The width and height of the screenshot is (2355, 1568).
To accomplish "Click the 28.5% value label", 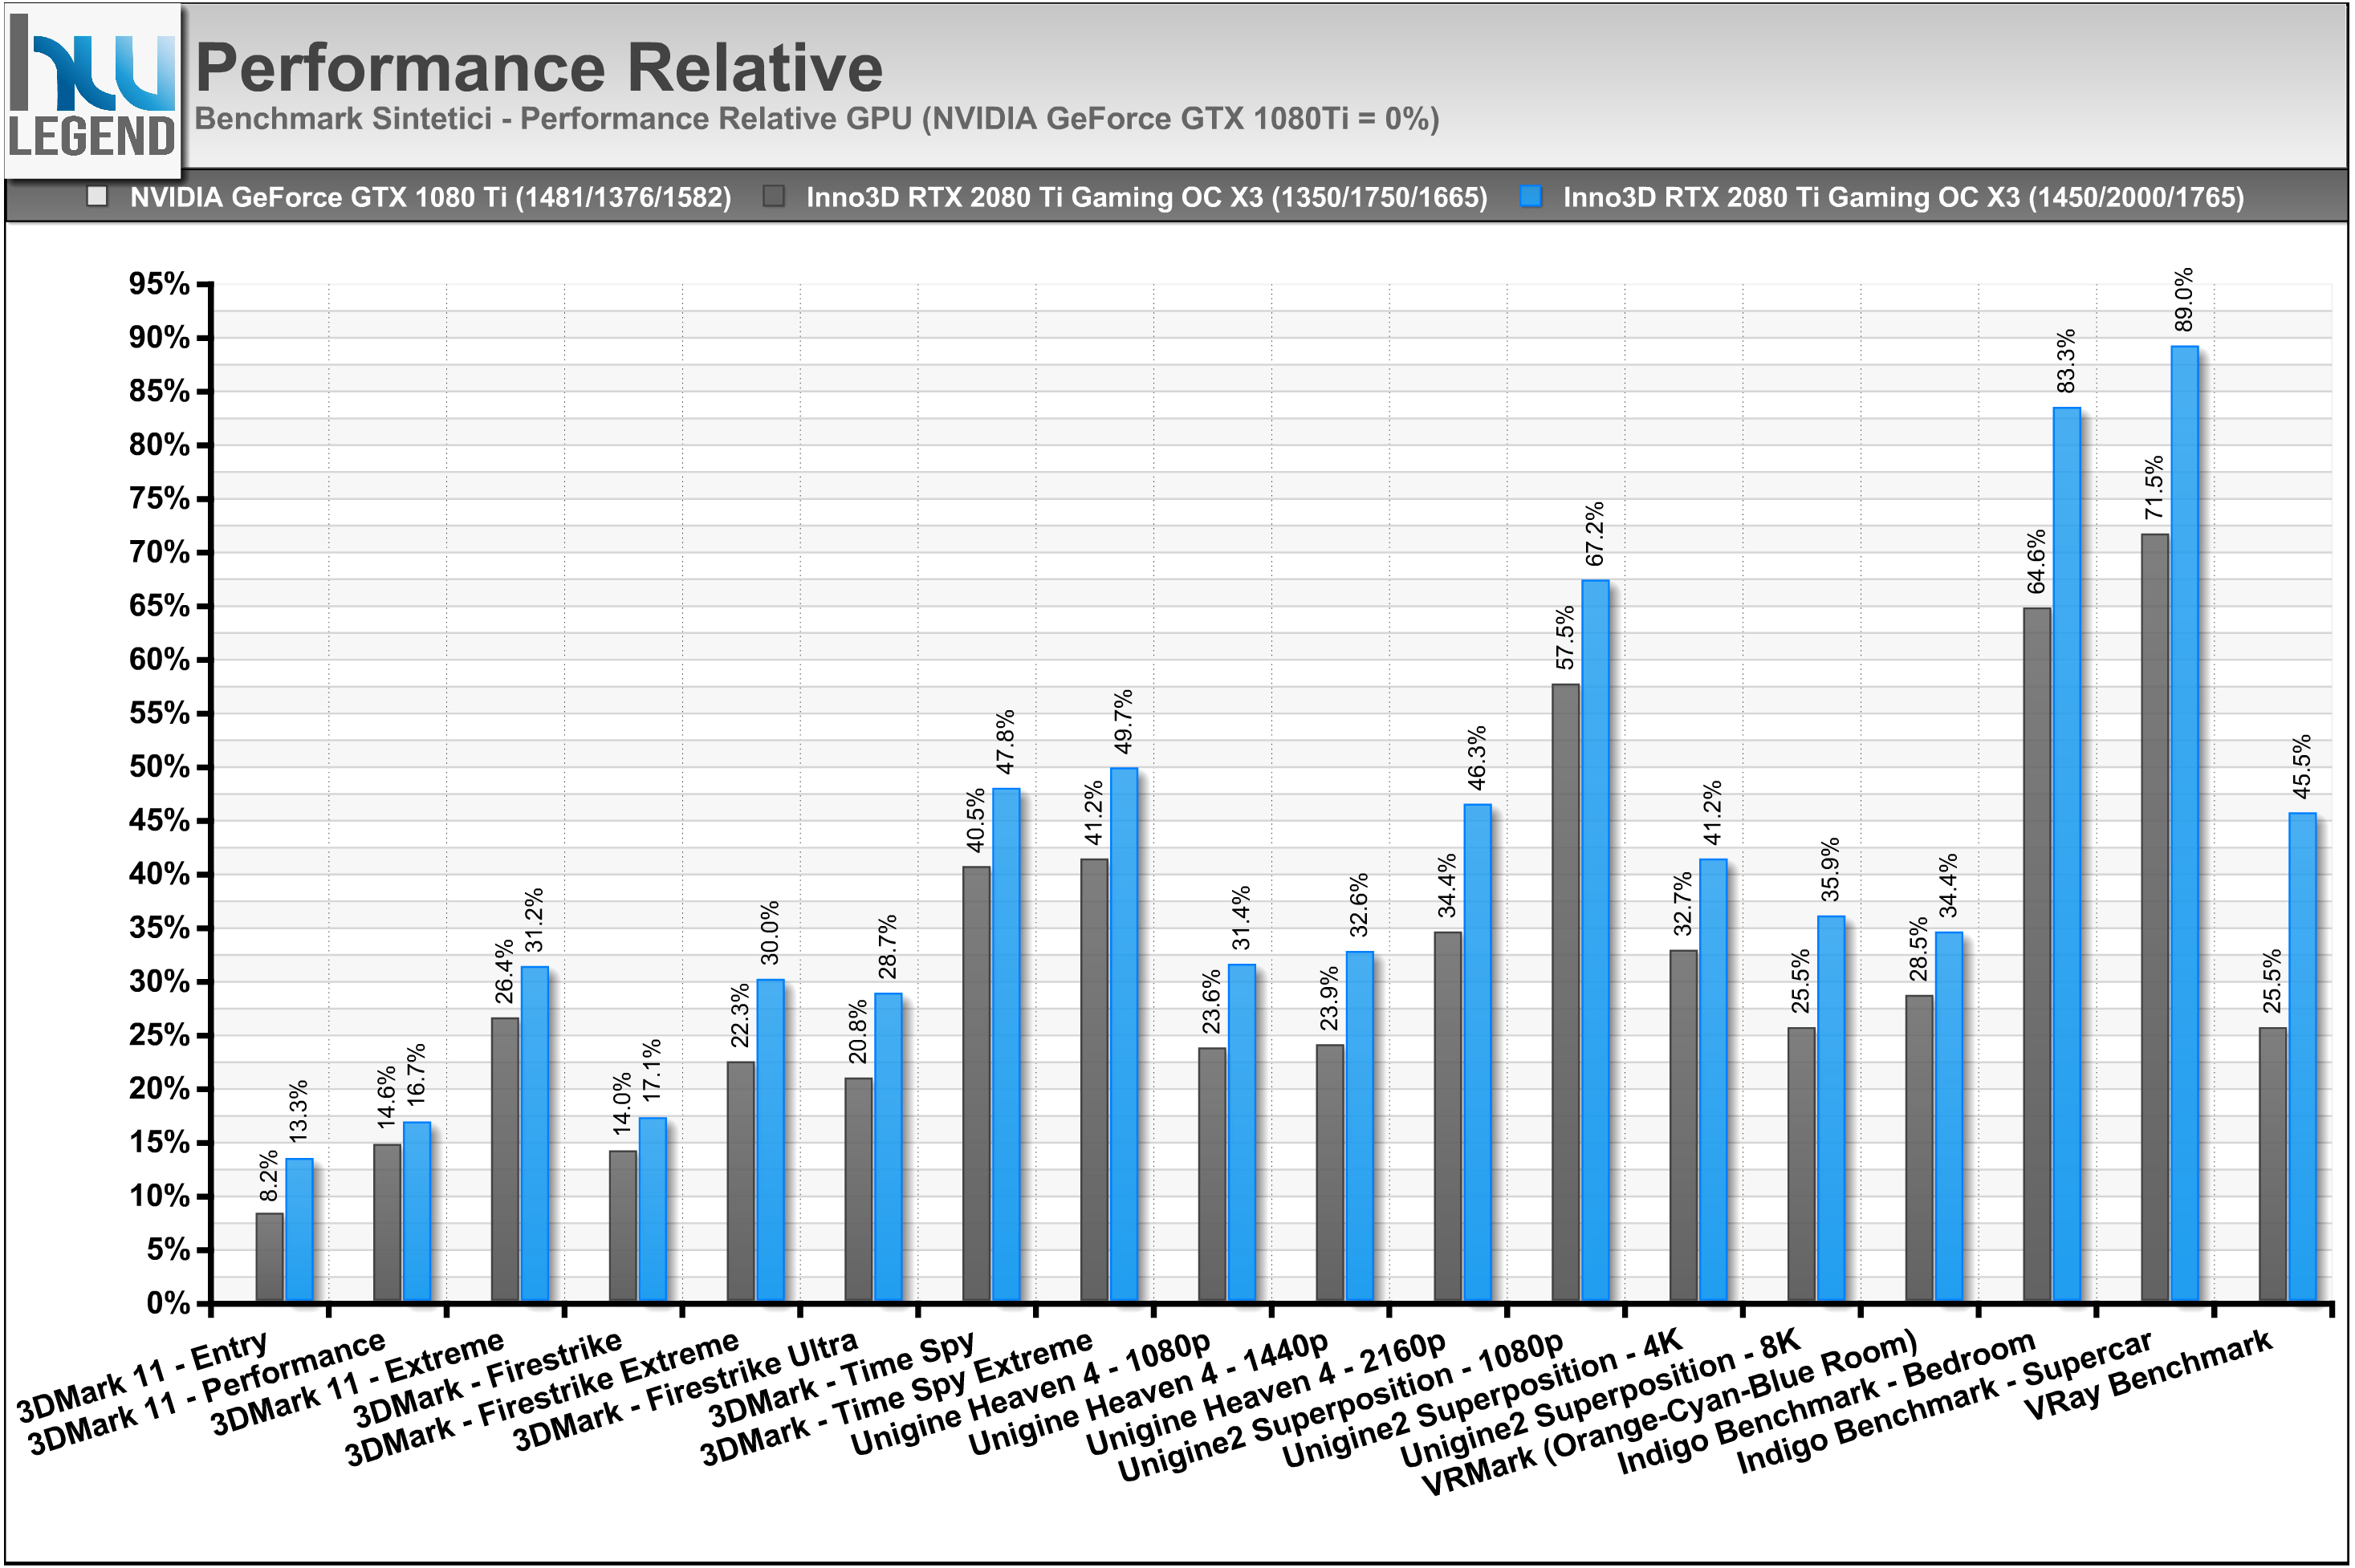I will pos(1919,949).
